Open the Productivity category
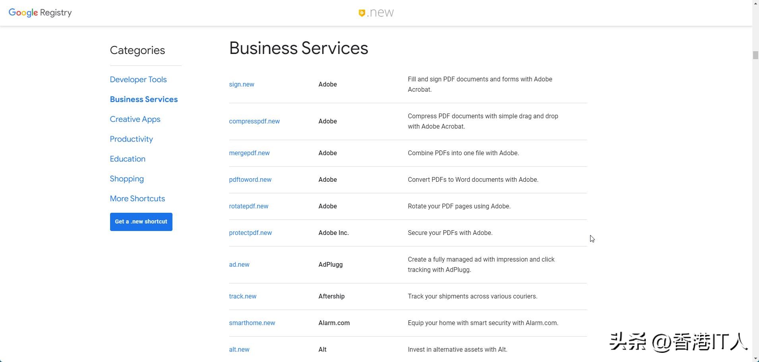Viewport: 759px width, 362px height. [132, 139]
